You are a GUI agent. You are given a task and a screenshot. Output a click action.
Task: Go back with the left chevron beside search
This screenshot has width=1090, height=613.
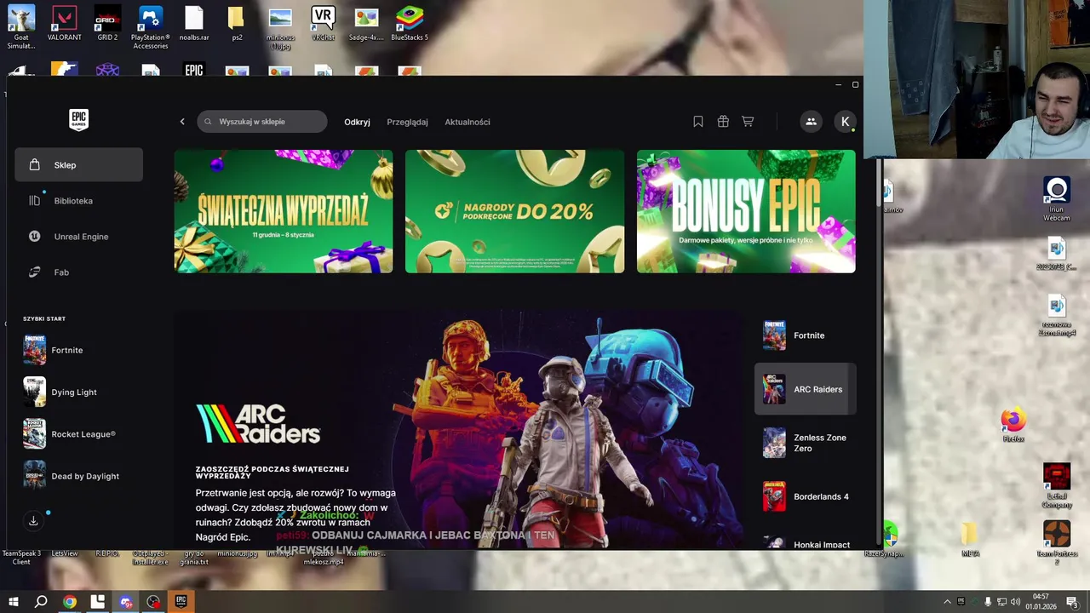[x=182, y=122]
